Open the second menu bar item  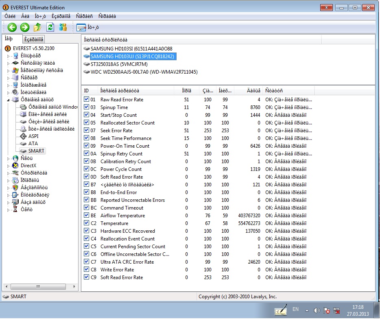click(25, 16)
